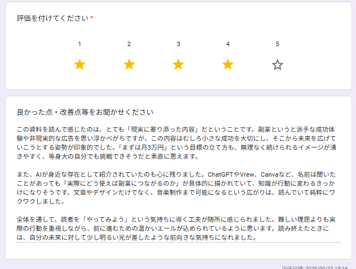The height and width of the screenshot is (269, 356).
Task: Click the ChatGPTやVrew text in the feedback
Action: [x=232, y=174]
